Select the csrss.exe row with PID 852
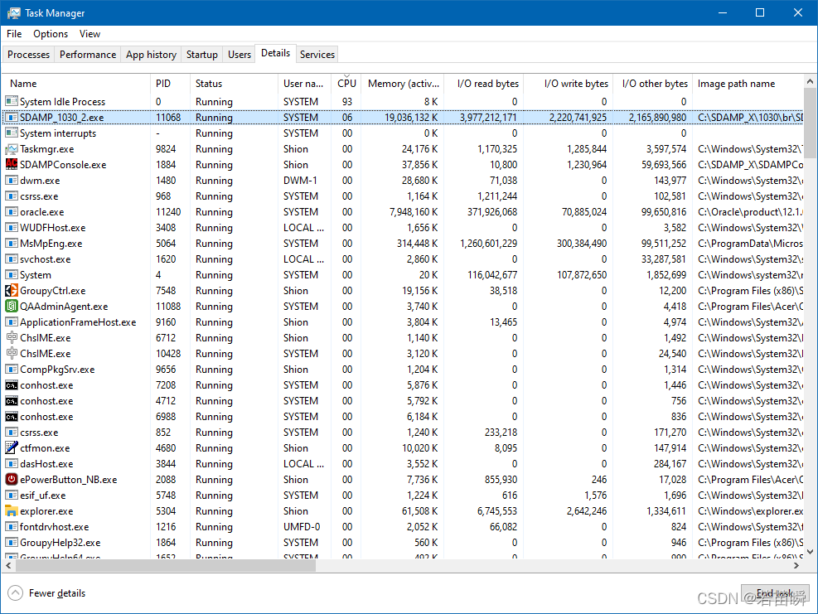This screenshot has height=614, width=818. point(404,433)
